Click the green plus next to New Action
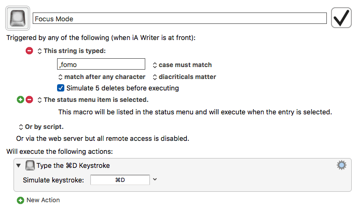 (20, 200)
